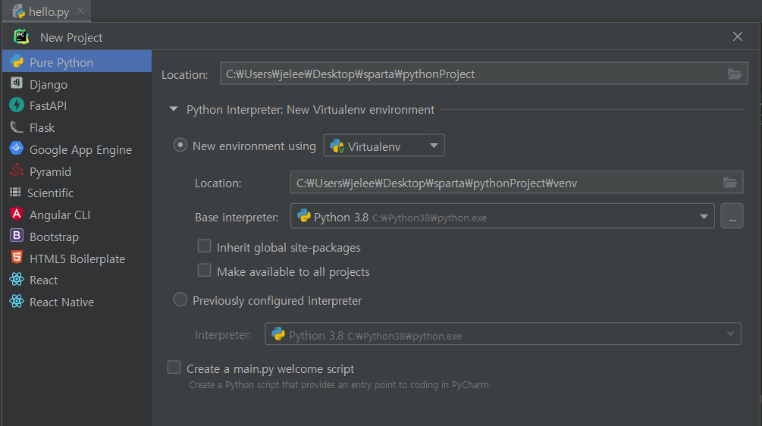This screenshot has height=426, width=762.
Task: Pick the Pyramid label in the list
Action: coord(51,172)
